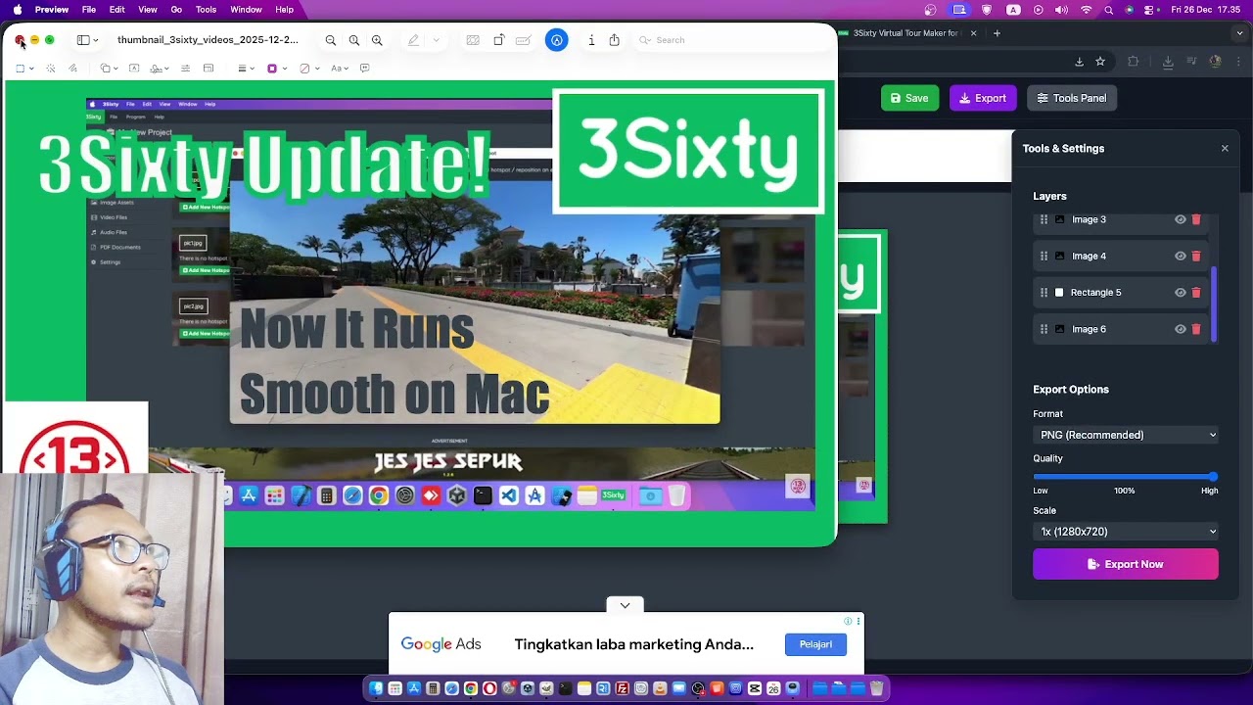
Task: Close the Tools & Settings panel
Action: tap(1225, 149)
